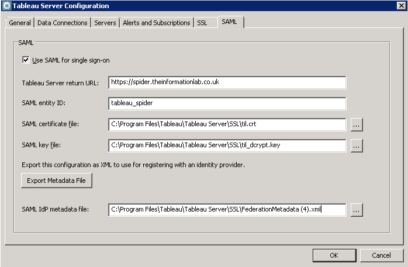Click the Tableau Server Configuration title bar icon

(6, 6)
